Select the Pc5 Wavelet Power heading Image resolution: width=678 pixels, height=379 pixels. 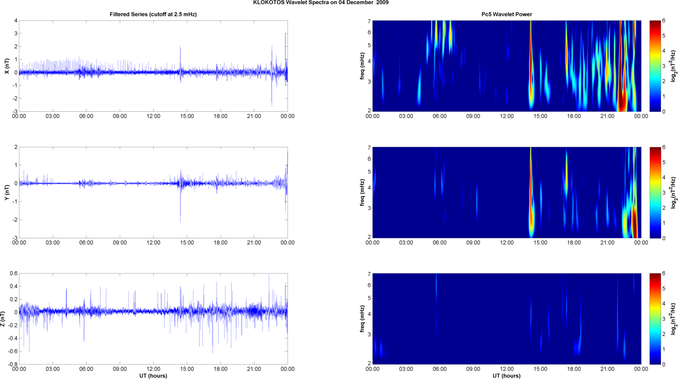[x=506, y=14]
